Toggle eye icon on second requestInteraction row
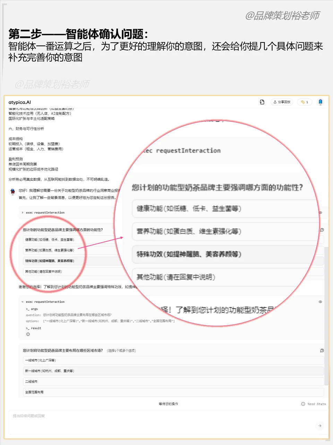The image size is (333, 445). (320, 302)
